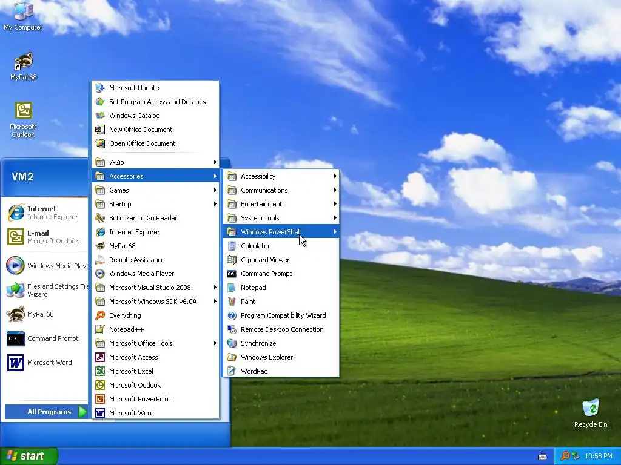This screenshot has width=621, height=465.
Task: Expand Microsoft Office Tools submenu arrow
Action: (x=215, y=343)
